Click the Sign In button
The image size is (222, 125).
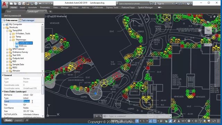tap(159, 3)
